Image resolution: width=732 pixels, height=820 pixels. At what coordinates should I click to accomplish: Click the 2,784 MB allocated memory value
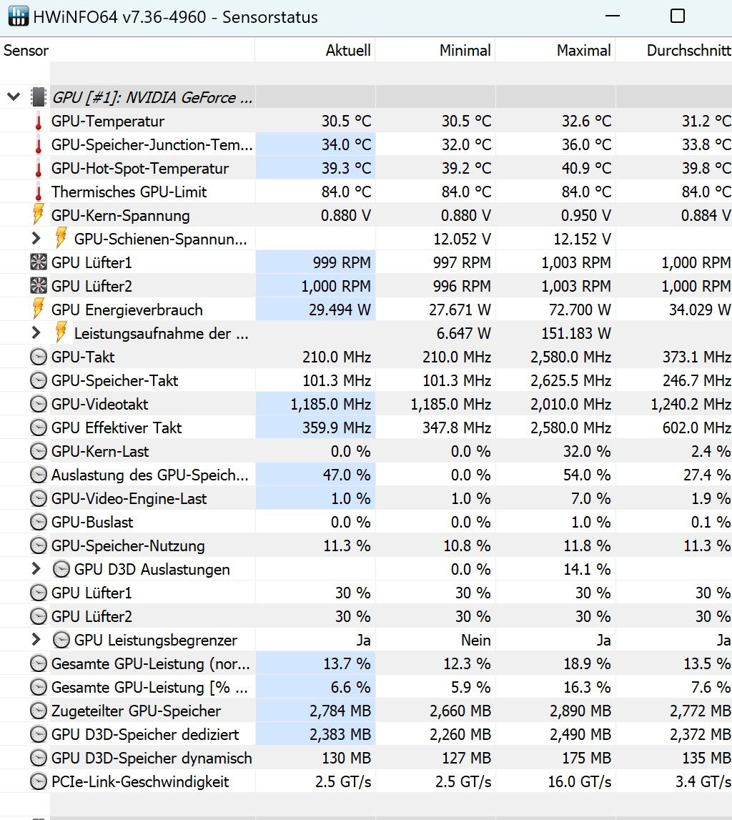coord(340,711)
